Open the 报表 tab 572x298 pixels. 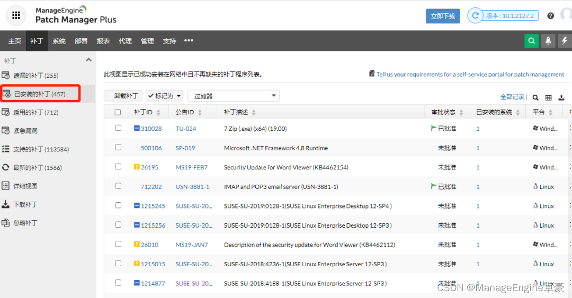pyautogui.click(x=103, y=41)
